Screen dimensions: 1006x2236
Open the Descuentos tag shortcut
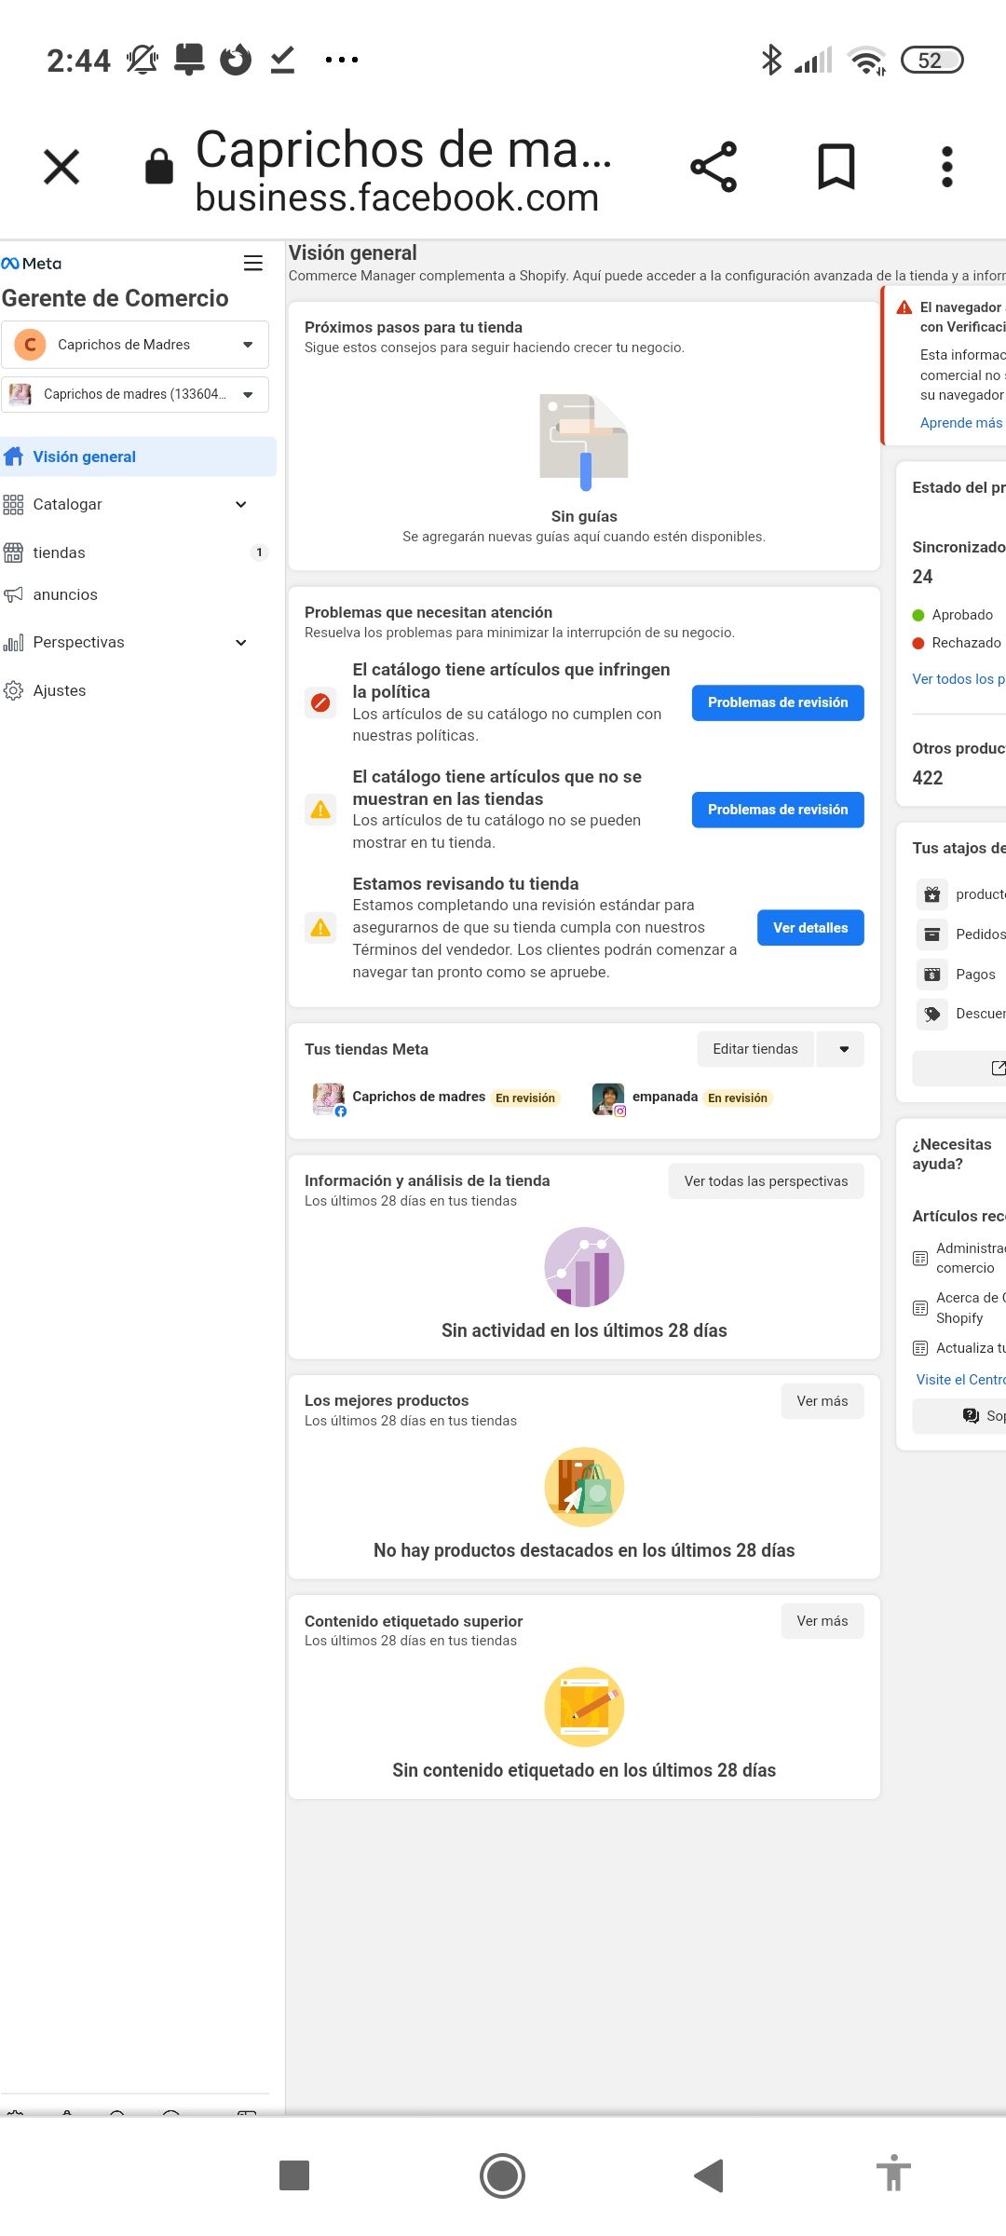[960, 1014]
